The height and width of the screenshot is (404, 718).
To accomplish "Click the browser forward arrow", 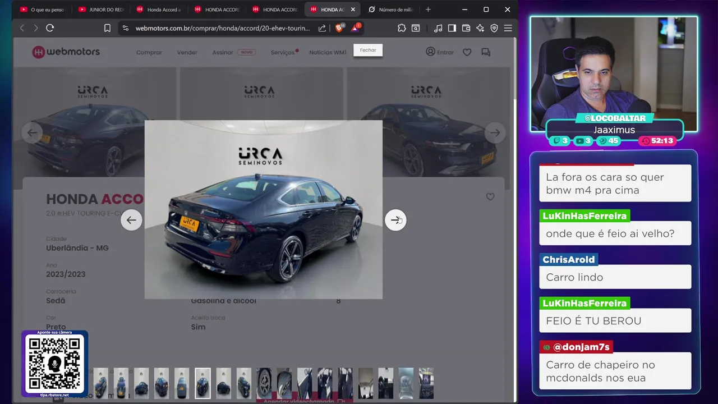I will tap(36, 28).
